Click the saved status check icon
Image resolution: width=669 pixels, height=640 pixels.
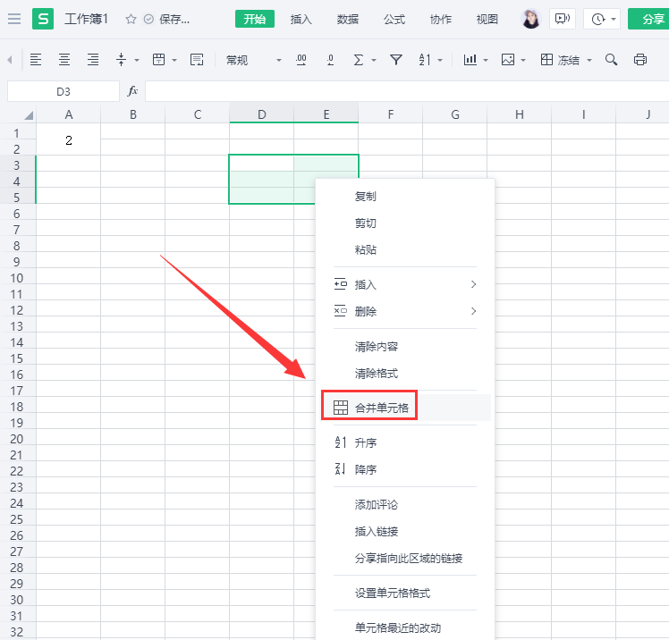148,19
